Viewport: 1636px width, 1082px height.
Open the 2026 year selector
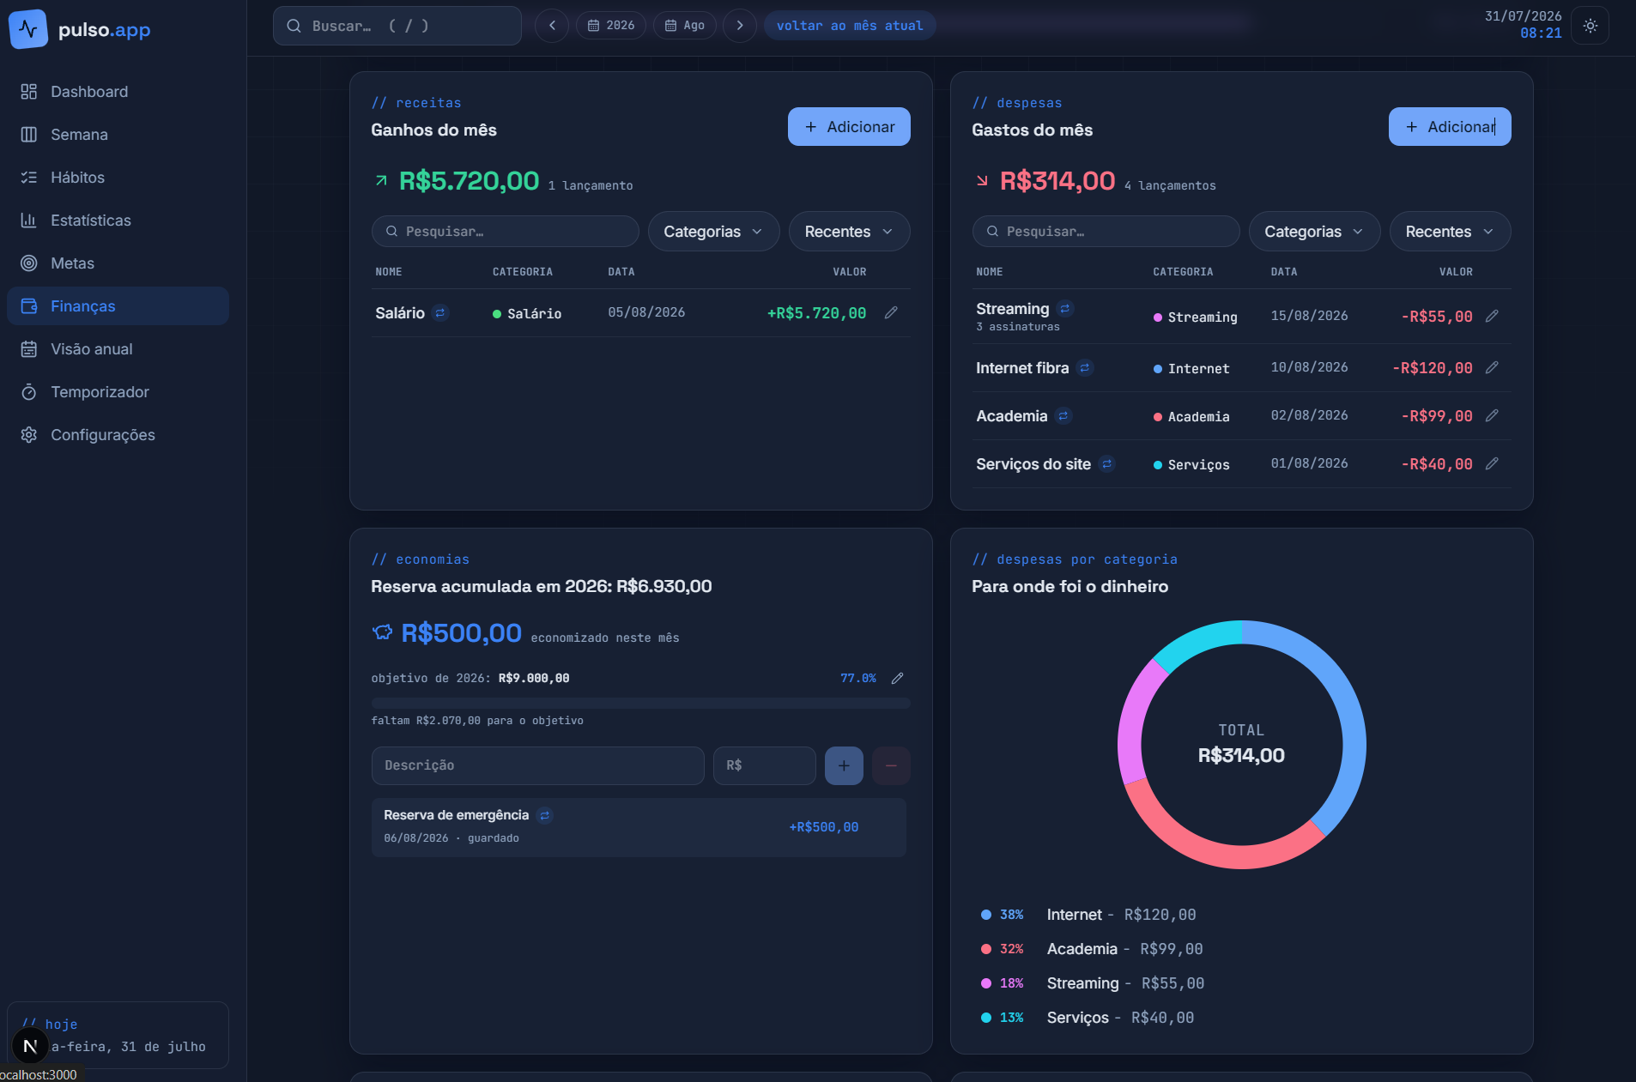pyautogui.click(x=611, y=26)
